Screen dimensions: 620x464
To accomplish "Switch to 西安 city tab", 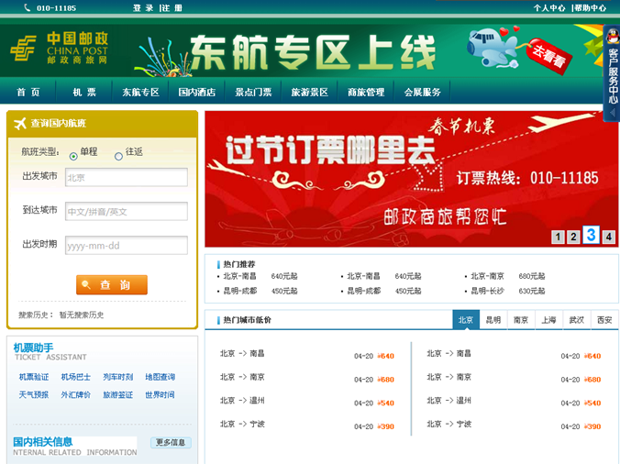I will tap(604, 320).
